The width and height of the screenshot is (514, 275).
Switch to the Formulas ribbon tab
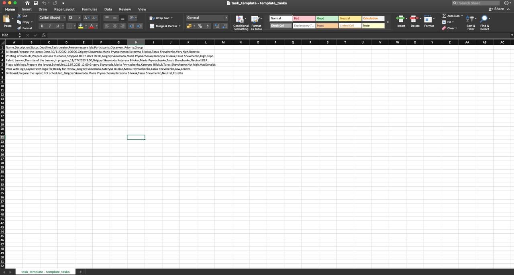tap(89, 9)
